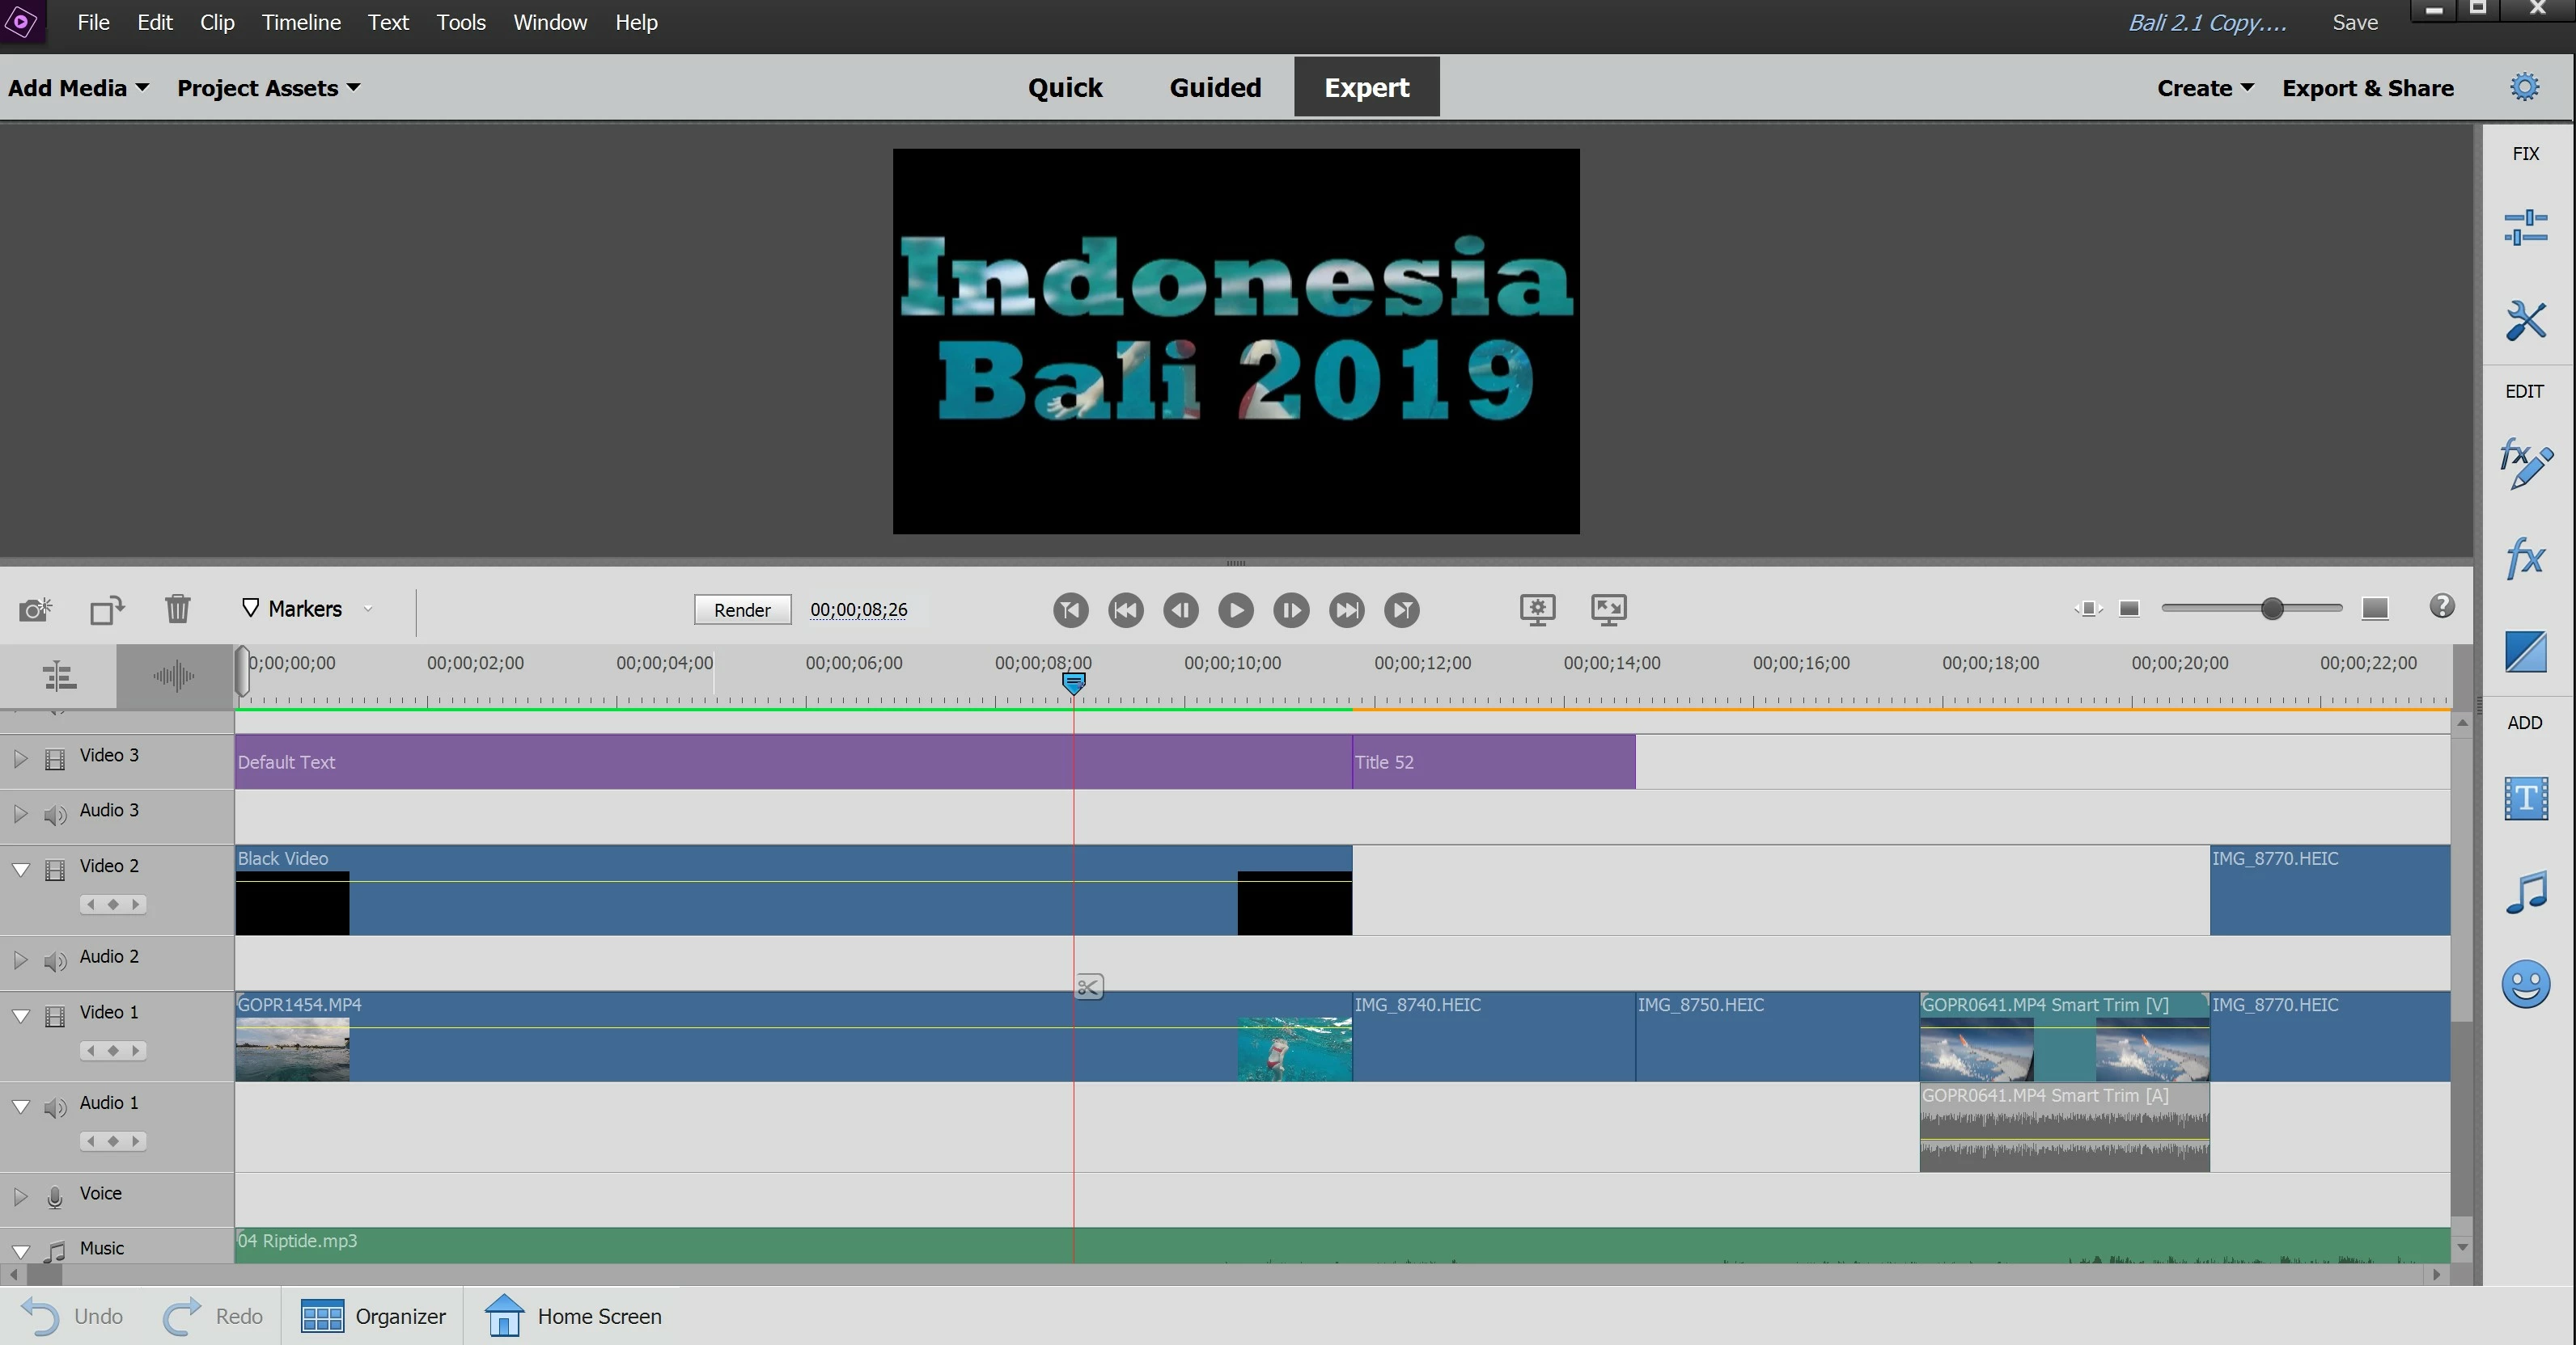The width and height of the screenshot is (2576, 1345).
Task: Open the Adjustments panel icon under FIX
Action: (2525, 227)
